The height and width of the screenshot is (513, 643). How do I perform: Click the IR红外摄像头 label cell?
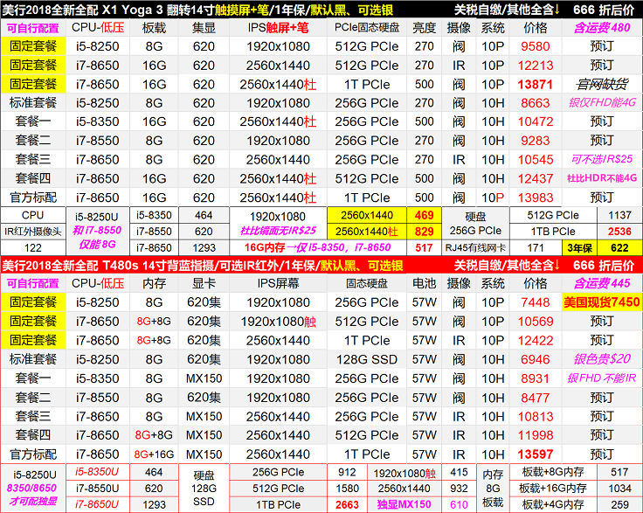click(x=33, y=232)
